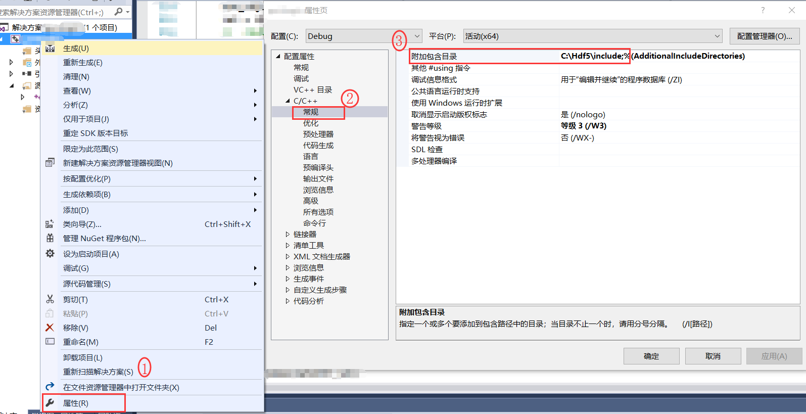
Task: Click the scissors icon for 剪切(T)
Action: point(50,299)
